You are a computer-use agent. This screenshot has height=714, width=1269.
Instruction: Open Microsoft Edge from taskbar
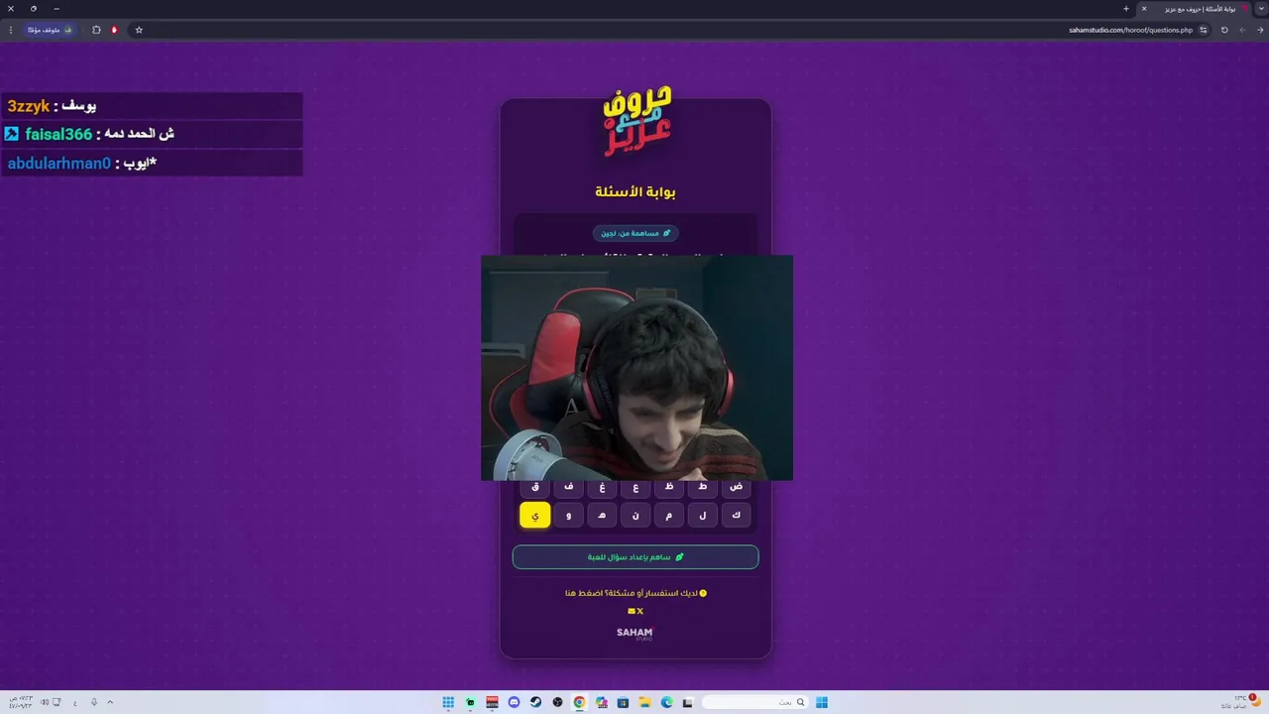(x=667, y=702)
